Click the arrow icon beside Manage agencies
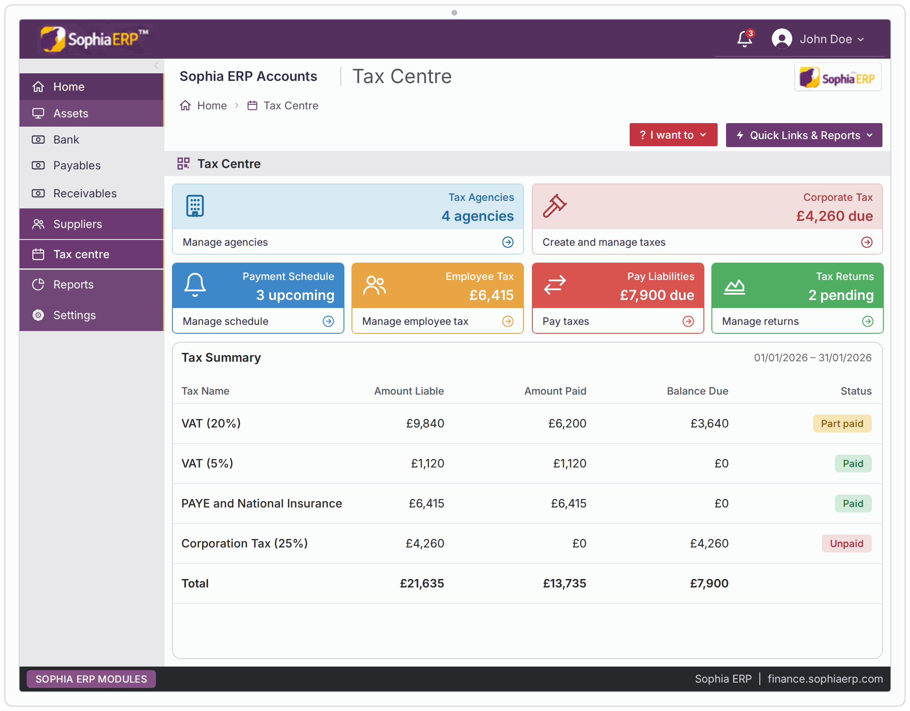Viewport: 910px width, 711px height. 508,242
